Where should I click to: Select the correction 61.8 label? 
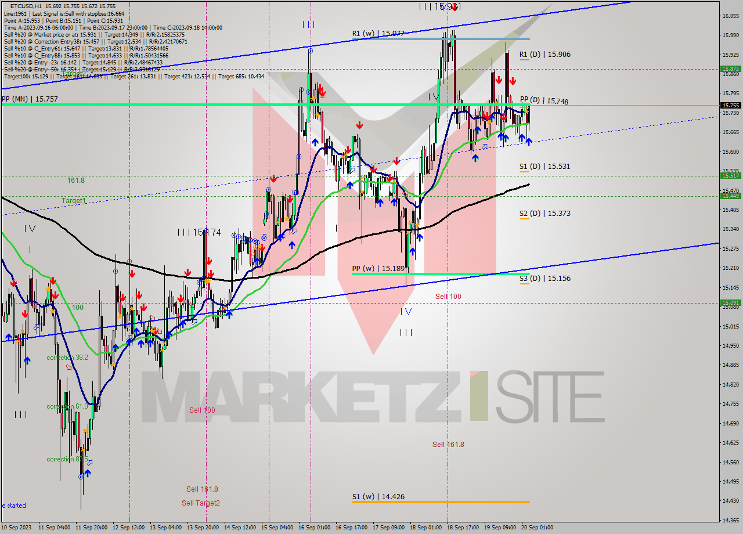point(67,406)
